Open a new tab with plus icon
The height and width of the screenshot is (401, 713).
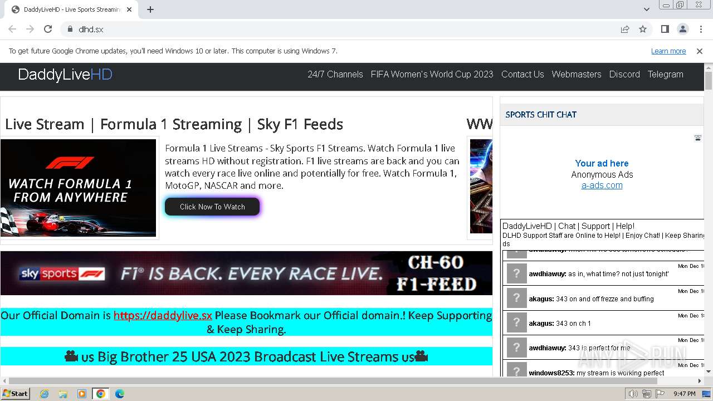point(150,9)
